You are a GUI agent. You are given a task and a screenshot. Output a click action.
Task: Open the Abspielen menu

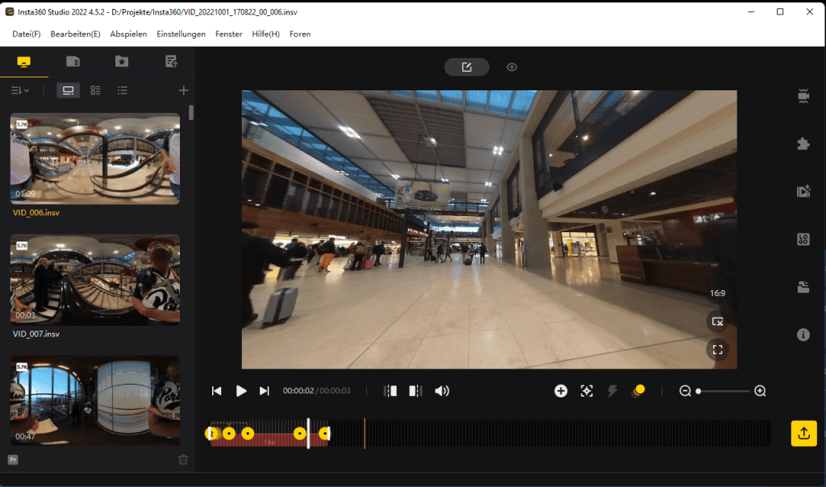coord(128,34)
